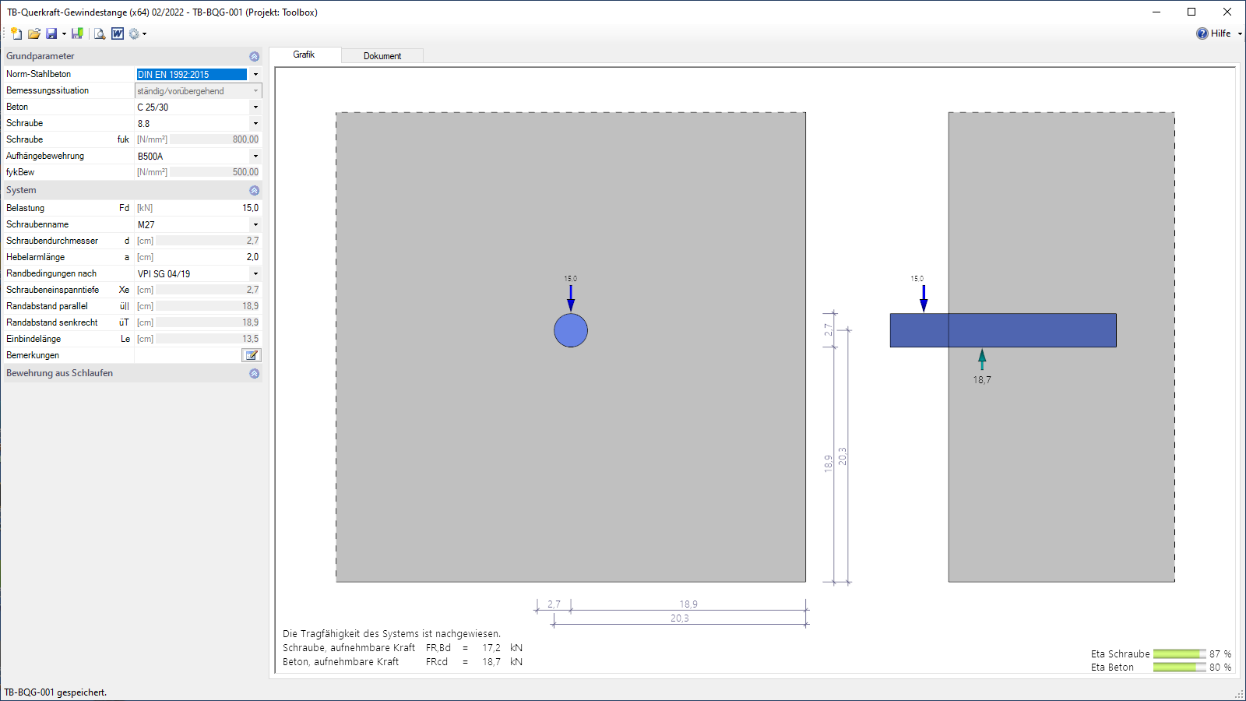Image resolution: width=1246 pixels, height=701 pixels.
Task: Click the Eta Schraube progress bar
Action: (x=1179, y=654)
